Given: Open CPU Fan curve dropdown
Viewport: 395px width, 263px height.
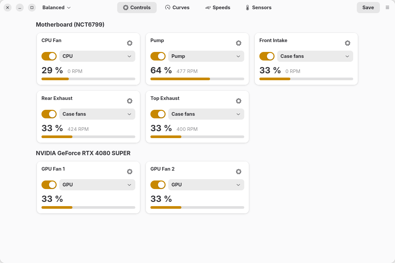Looking at the screenshot, I should (97, 56).
